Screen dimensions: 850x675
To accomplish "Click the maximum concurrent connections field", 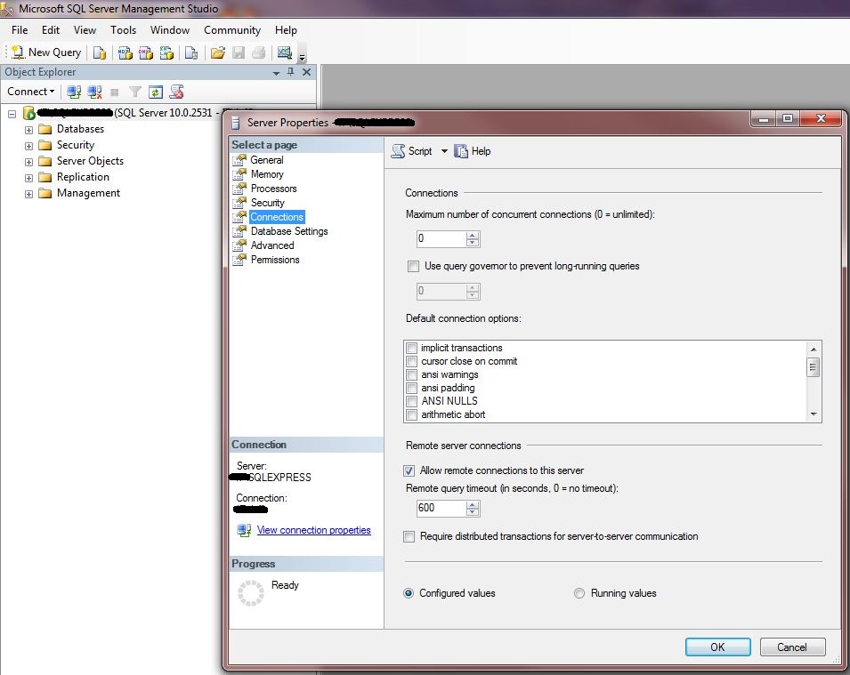I will 441,238.
